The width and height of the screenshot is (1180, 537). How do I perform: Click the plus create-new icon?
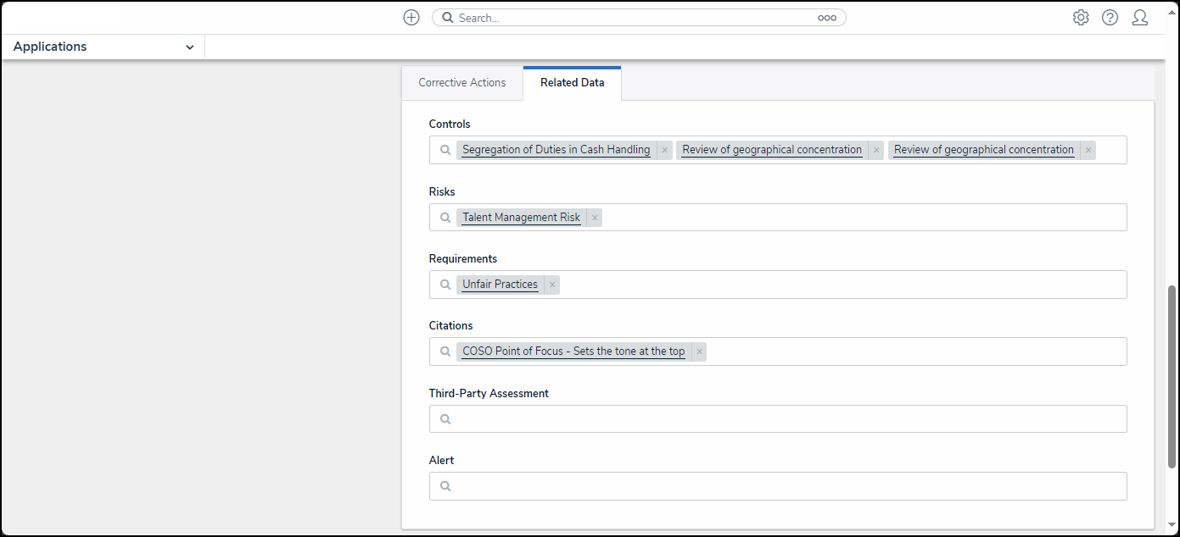tap(411, 18)
